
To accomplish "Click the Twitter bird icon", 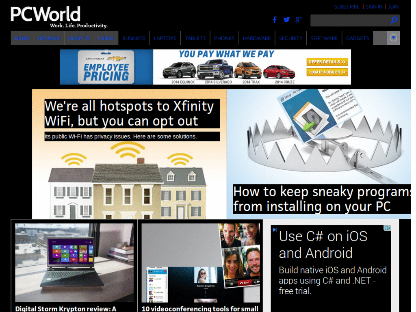I will click(x=287, y=19).
